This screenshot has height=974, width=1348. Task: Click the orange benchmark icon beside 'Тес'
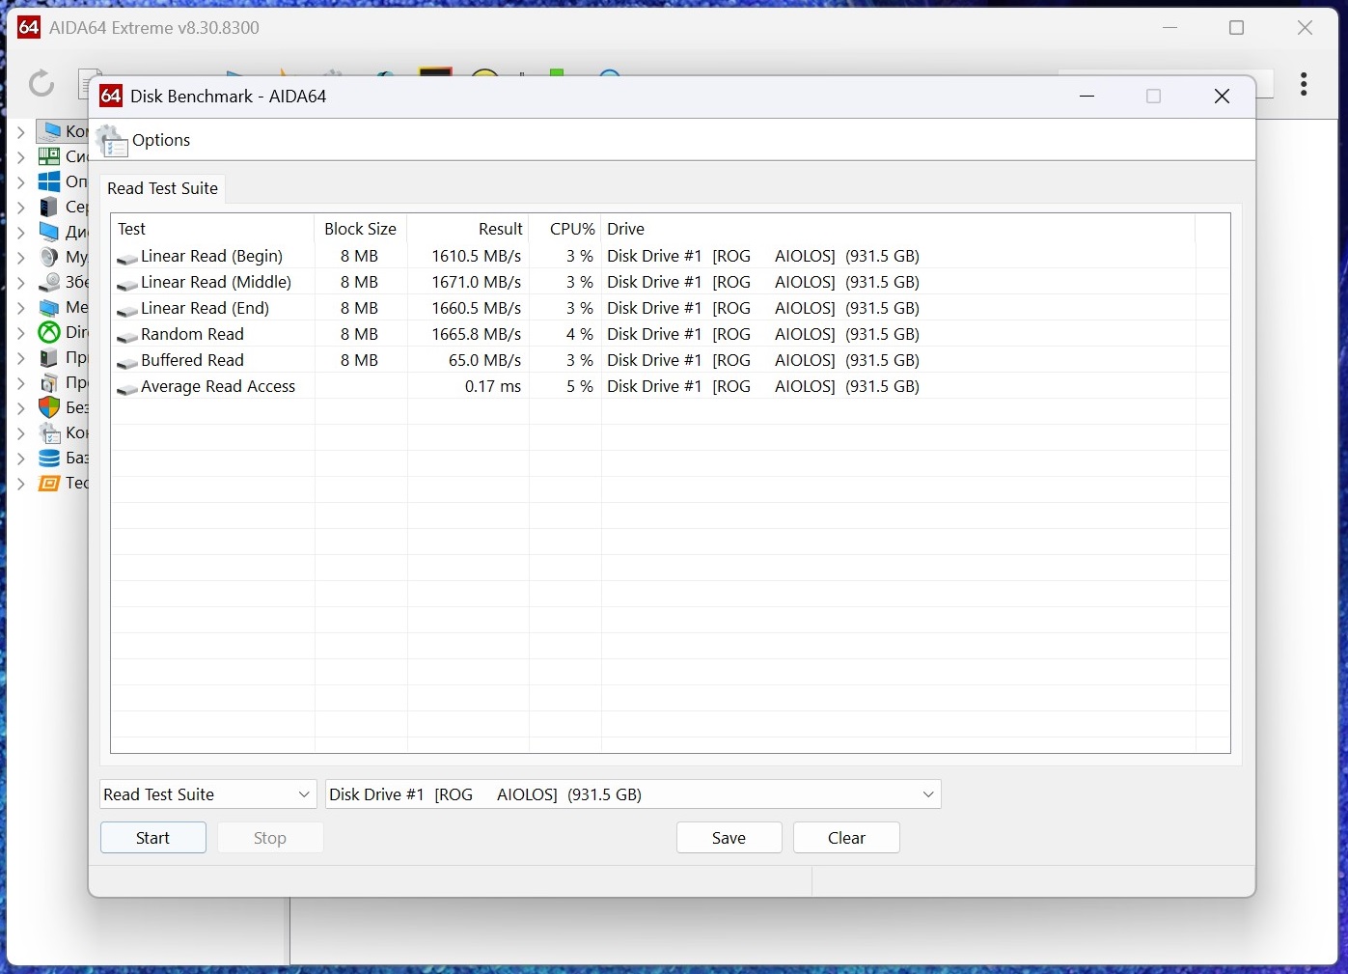coord(49,483)
